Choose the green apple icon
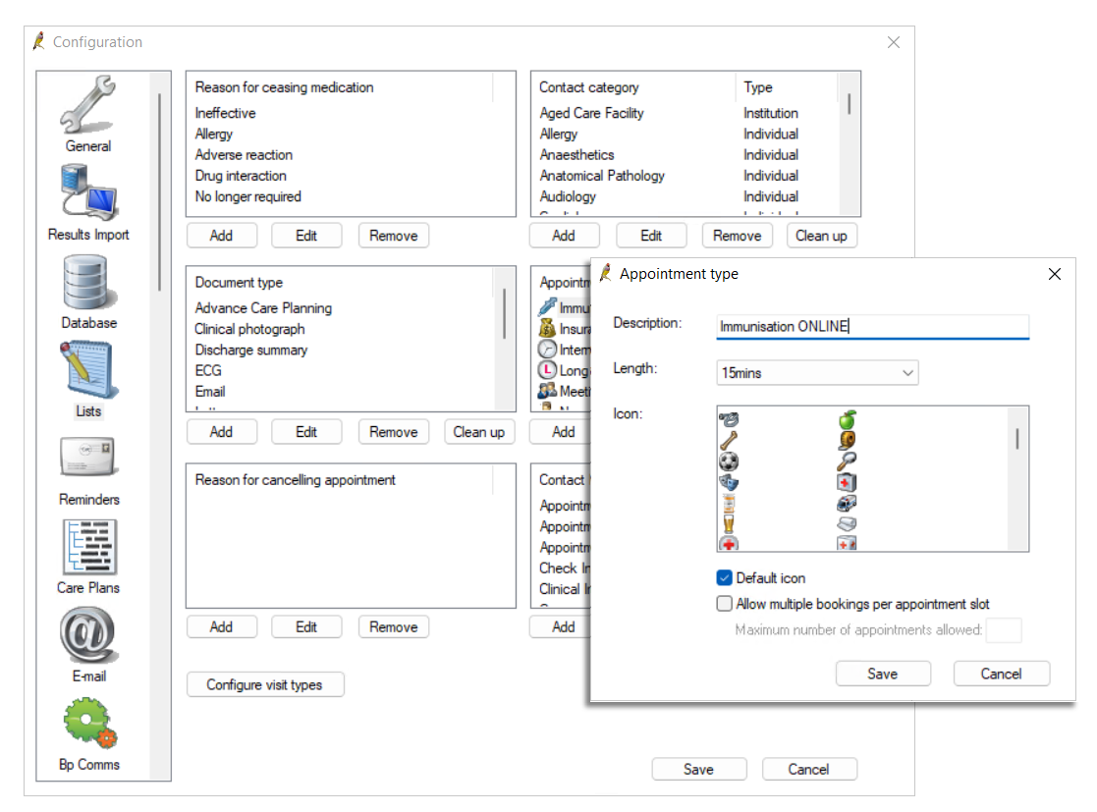Viewport: 1097px width, 812px height. tap(847, 419)
